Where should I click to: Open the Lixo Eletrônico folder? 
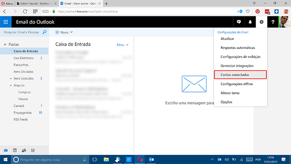[24, 58]
